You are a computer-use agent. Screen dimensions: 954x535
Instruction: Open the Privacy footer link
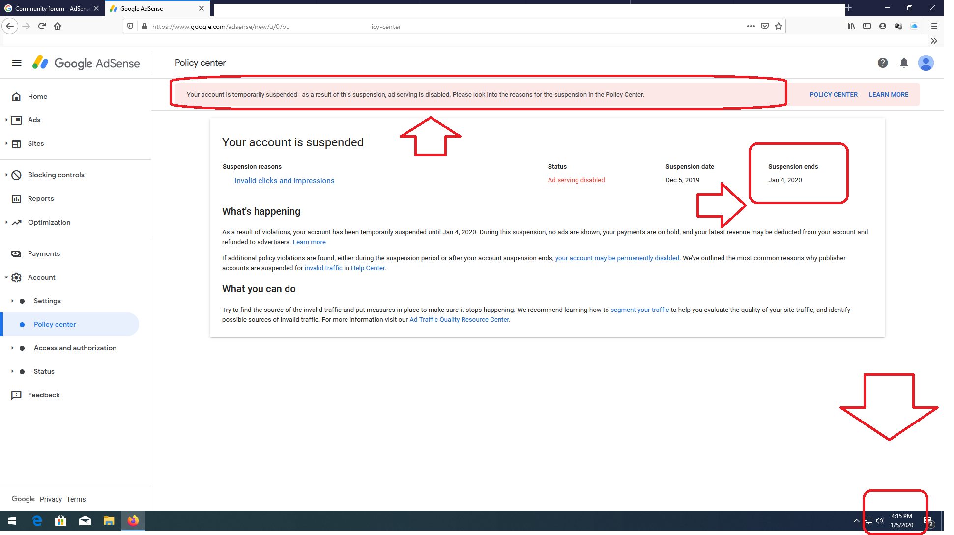click(x=51, y=499)
